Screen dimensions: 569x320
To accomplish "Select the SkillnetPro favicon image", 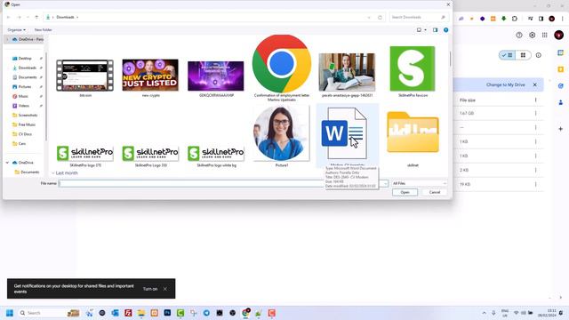I will (413, 68).
